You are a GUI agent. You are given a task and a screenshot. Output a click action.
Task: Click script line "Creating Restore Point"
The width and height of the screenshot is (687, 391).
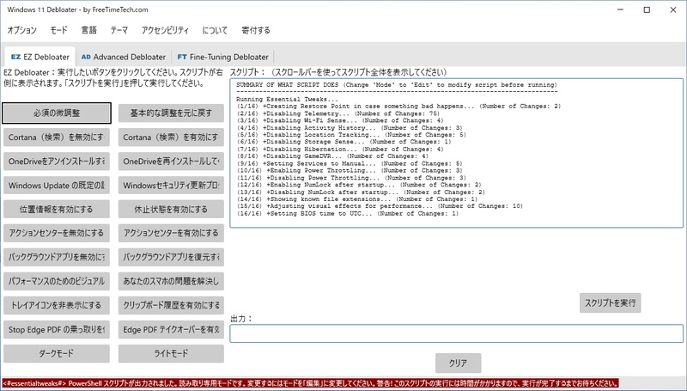point(398,106)
